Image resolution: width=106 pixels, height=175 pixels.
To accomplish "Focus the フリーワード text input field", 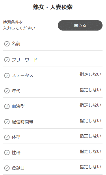I will (x=74, y=60).
